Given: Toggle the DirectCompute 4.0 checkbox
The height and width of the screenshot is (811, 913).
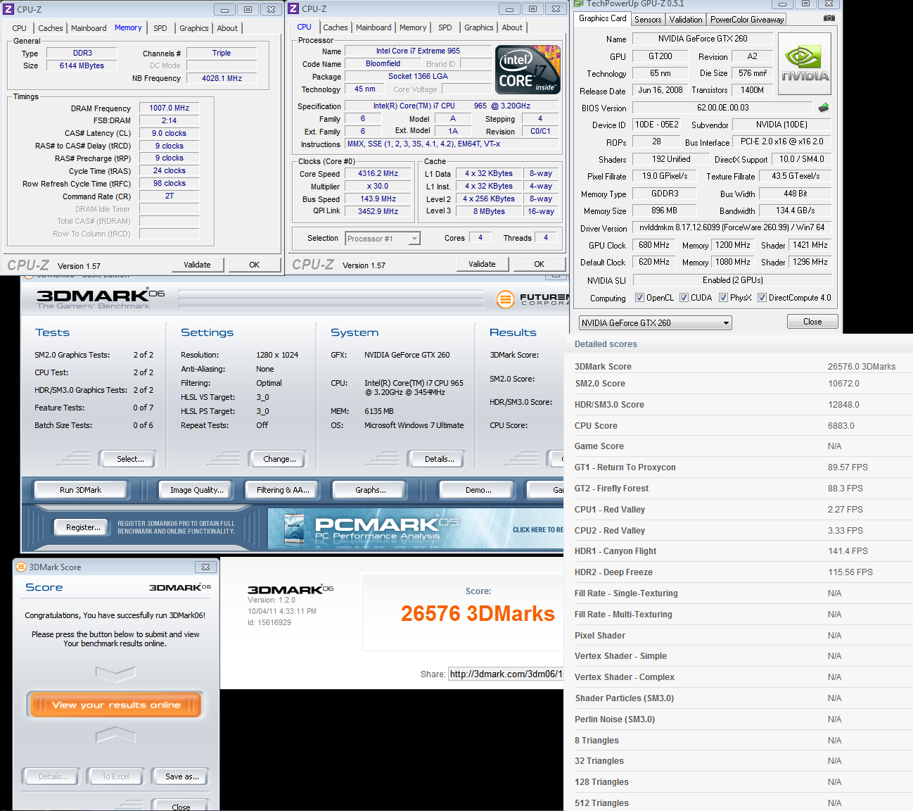Looking at the screenshot, I should (762, 298).
